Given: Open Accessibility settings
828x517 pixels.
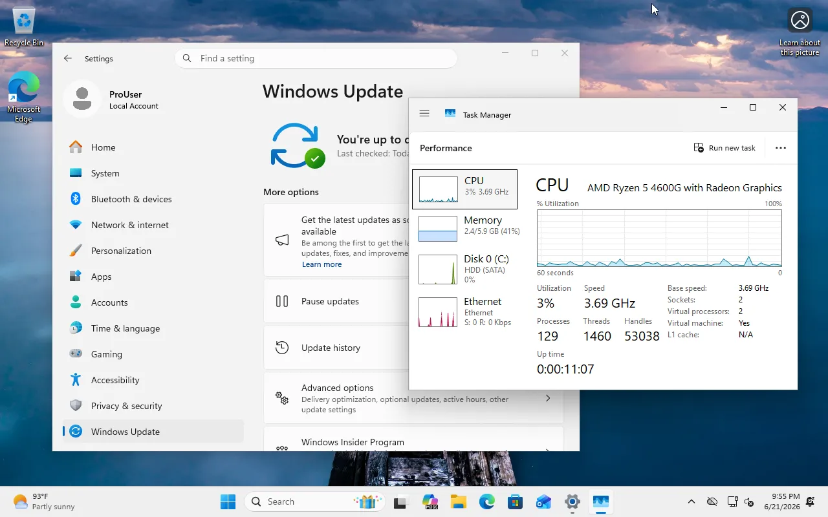Looking at the screenshot, I should pyautogui.click(x=153, y=380).
